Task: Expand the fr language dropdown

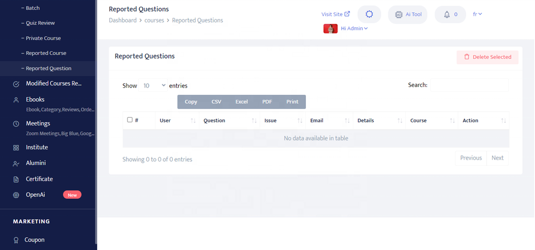Action: (x=477, y=14)
